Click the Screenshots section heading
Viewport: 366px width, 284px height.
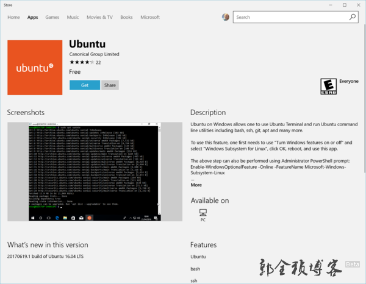click(26, 112)
